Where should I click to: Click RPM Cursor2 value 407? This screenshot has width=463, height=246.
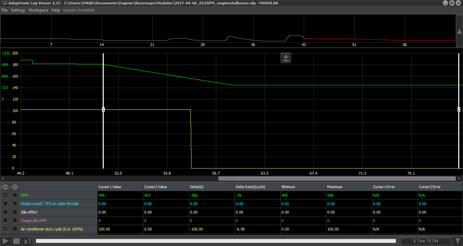[147, 195]
